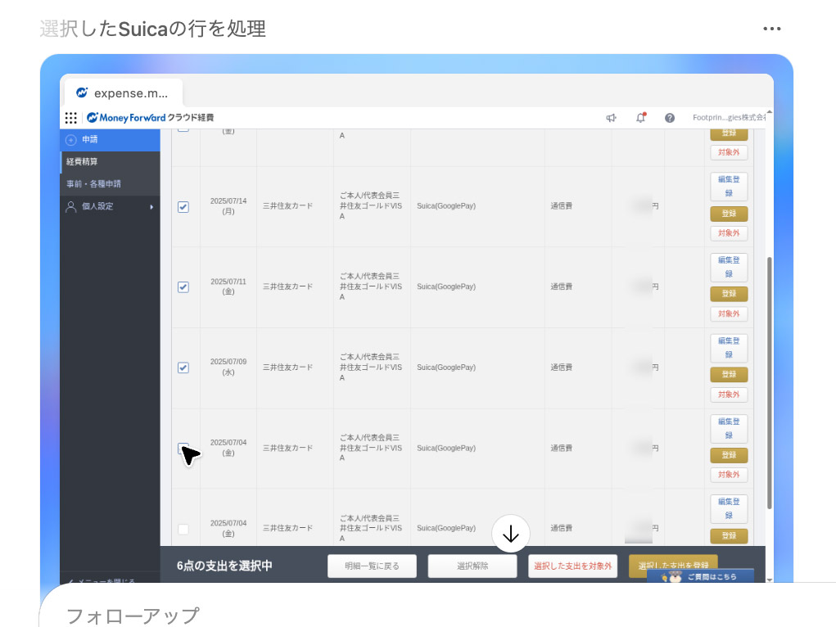Click the megaphone announcements icon
The height and width of the screenshot is (627, 836).
coord(611,118)
